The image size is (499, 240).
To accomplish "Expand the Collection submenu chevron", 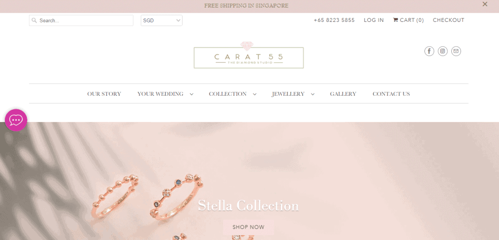I will point(254,94).
